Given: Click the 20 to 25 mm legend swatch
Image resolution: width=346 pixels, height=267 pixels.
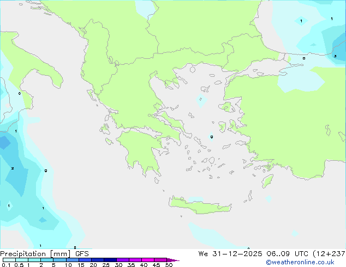Looking at the screenshot, I should [x=98, y=260].
